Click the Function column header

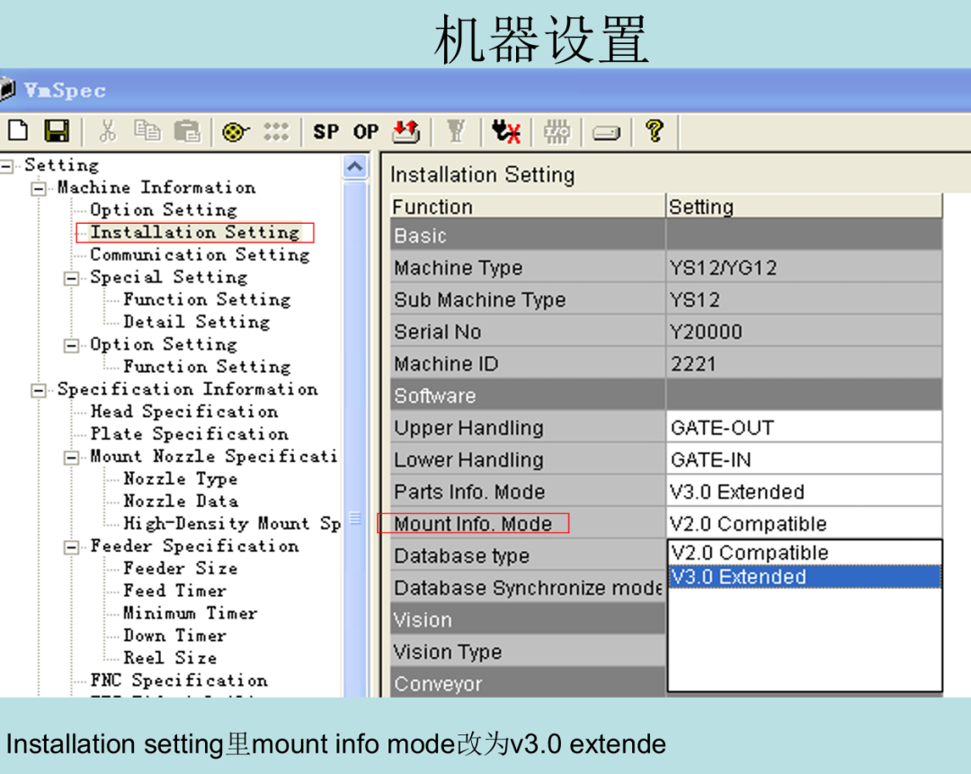(528, 206)
